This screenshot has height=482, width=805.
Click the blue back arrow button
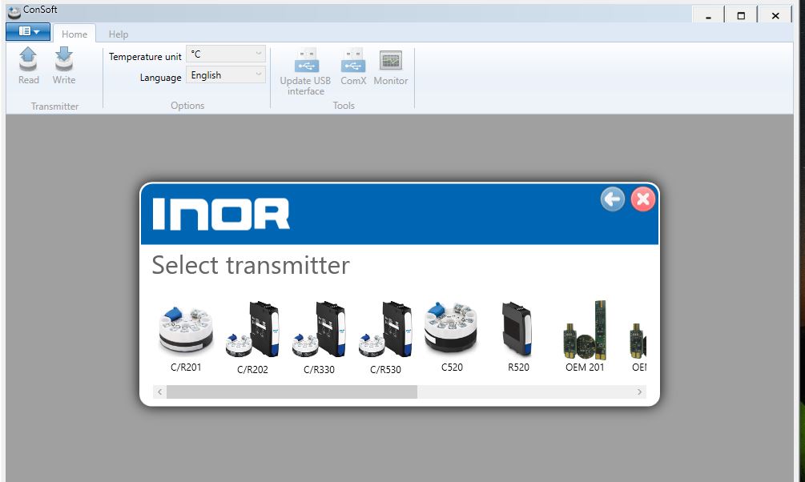[613, 199]
